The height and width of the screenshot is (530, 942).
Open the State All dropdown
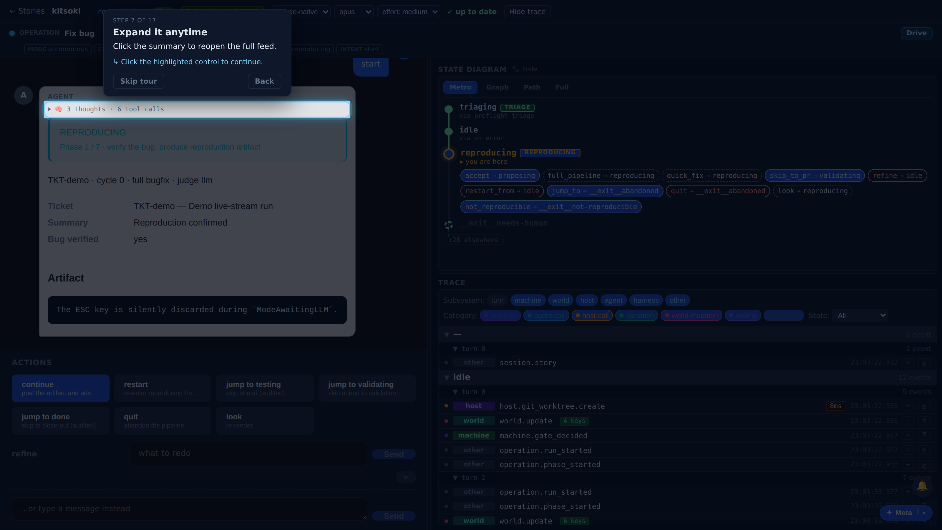(860, 315)
